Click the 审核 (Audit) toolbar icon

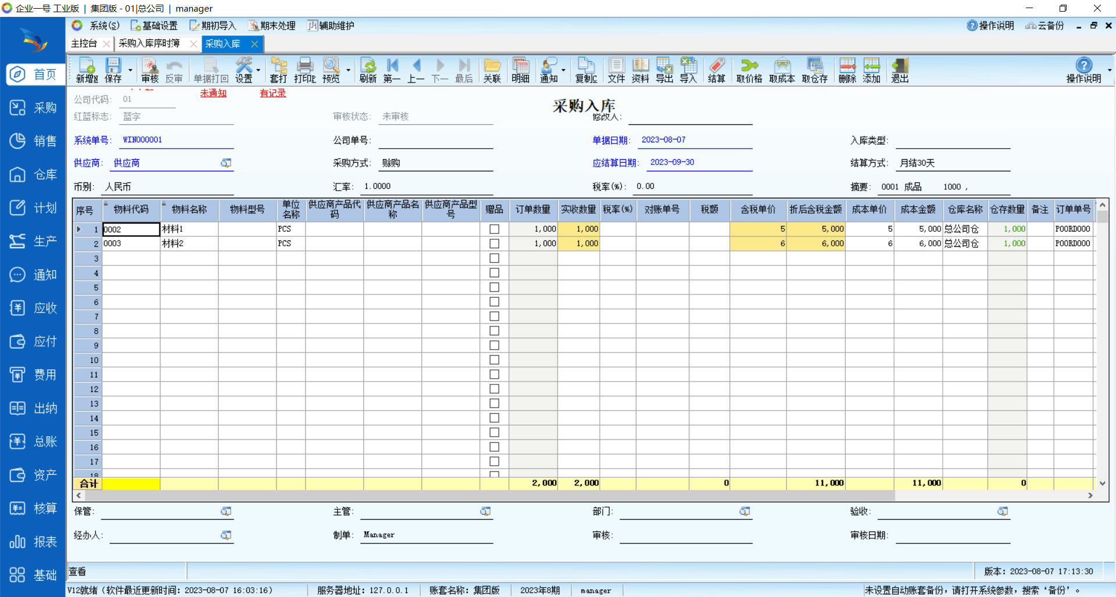coord(149,70)
